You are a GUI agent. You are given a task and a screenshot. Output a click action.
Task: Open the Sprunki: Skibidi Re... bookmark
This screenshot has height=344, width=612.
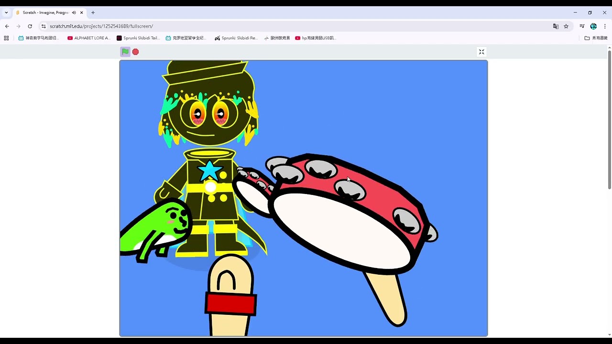click(236, 38)
